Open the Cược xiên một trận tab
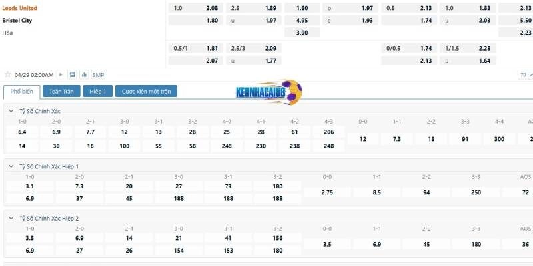 click(x=146, y=92)
